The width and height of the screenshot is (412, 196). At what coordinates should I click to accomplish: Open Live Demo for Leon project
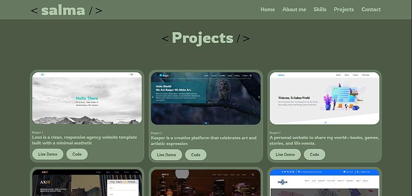click(47, 154)
